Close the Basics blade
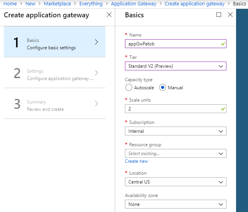The height and width of the screenshot is (212, 248). [230, 15]
